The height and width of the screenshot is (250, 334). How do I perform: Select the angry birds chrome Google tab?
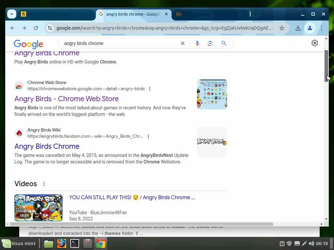click(x=133, y=14)
